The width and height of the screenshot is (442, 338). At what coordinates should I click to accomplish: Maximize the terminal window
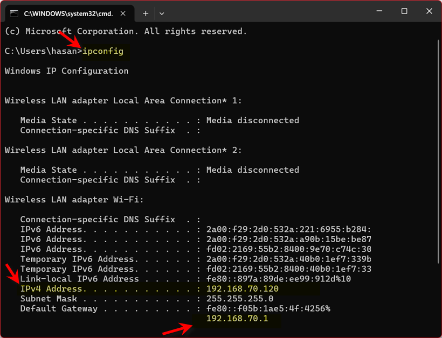pos(404,11)
